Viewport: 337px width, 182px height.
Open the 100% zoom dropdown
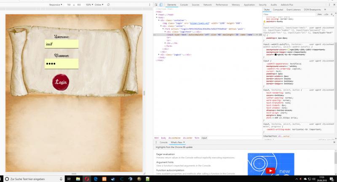pyautogui.click(x=89, y=4)
